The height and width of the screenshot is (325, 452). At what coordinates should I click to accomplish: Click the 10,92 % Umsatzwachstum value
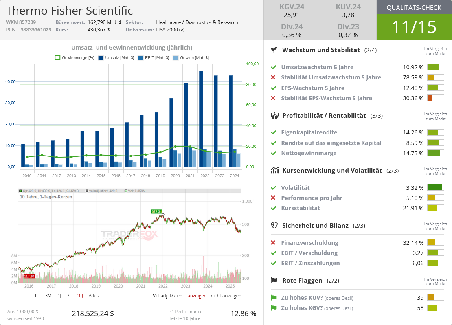point(413,67)
